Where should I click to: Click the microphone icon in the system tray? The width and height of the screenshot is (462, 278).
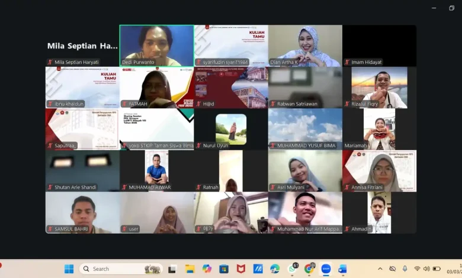coord(405,269)
